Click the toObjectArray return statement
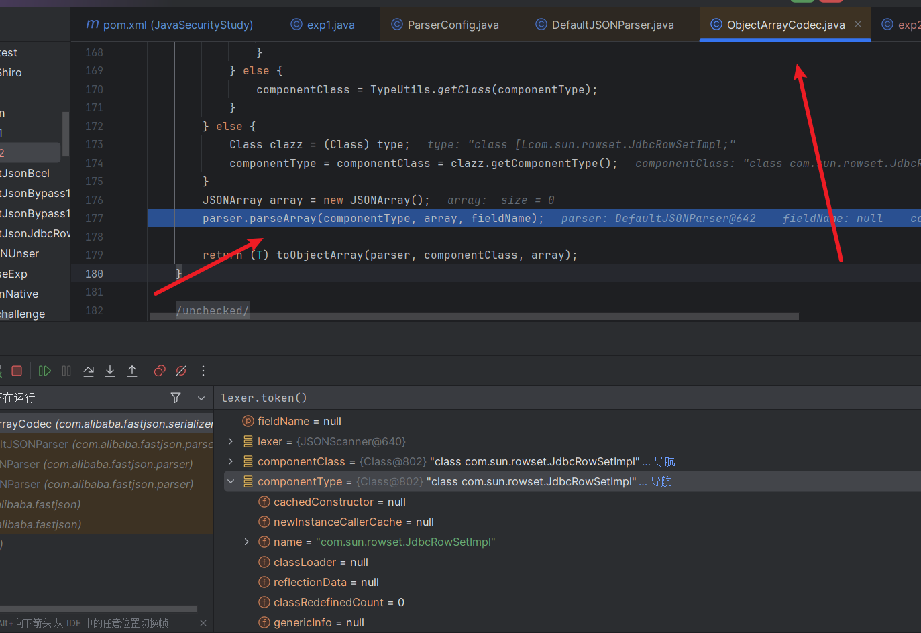The height and width of the screenshot is (633, 921). point(390,255)
